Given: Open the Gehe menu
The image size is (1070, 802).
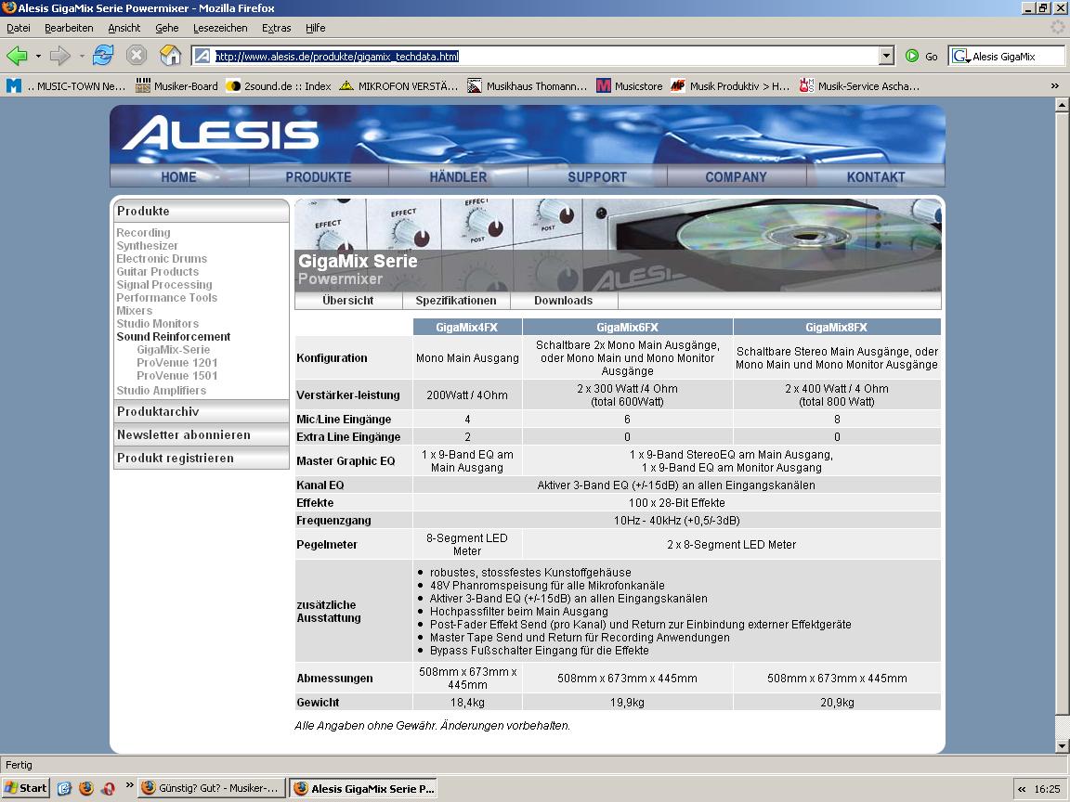Looking at the screenshot, I should [x=166, y=28].
